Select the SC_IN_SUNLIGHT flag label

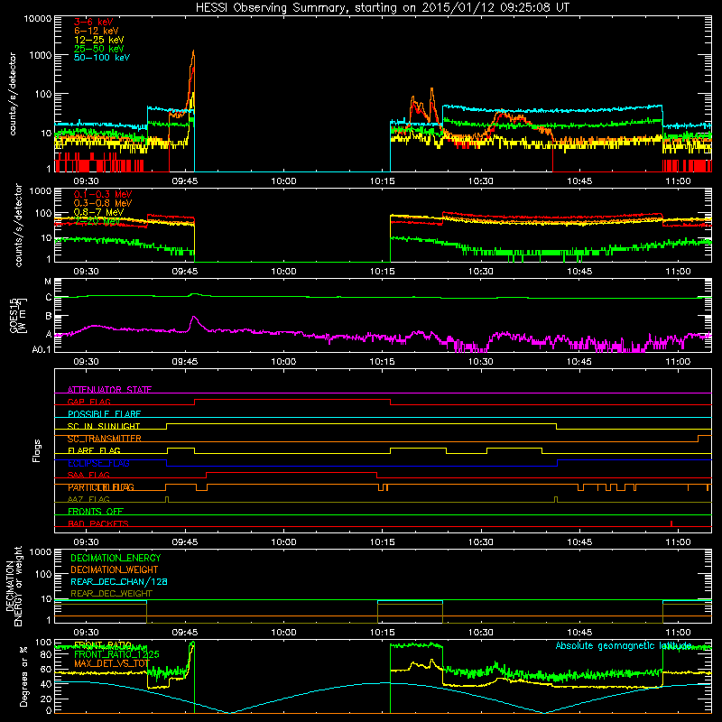click(x=104, y=426)
